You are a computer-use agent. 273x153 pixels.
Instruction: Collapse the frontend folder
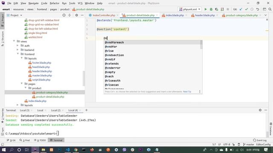(18, 54)
